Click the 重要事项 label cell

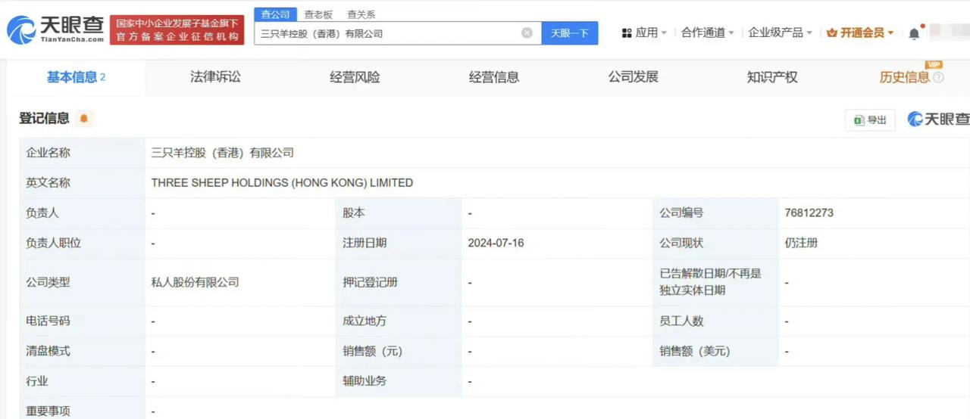point(82,410)
